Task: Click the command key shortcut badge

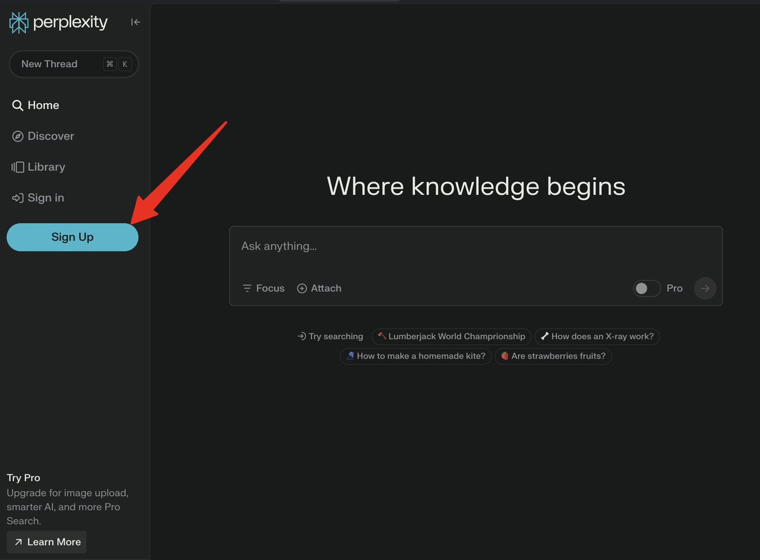Action: click(x=110, y=64)
